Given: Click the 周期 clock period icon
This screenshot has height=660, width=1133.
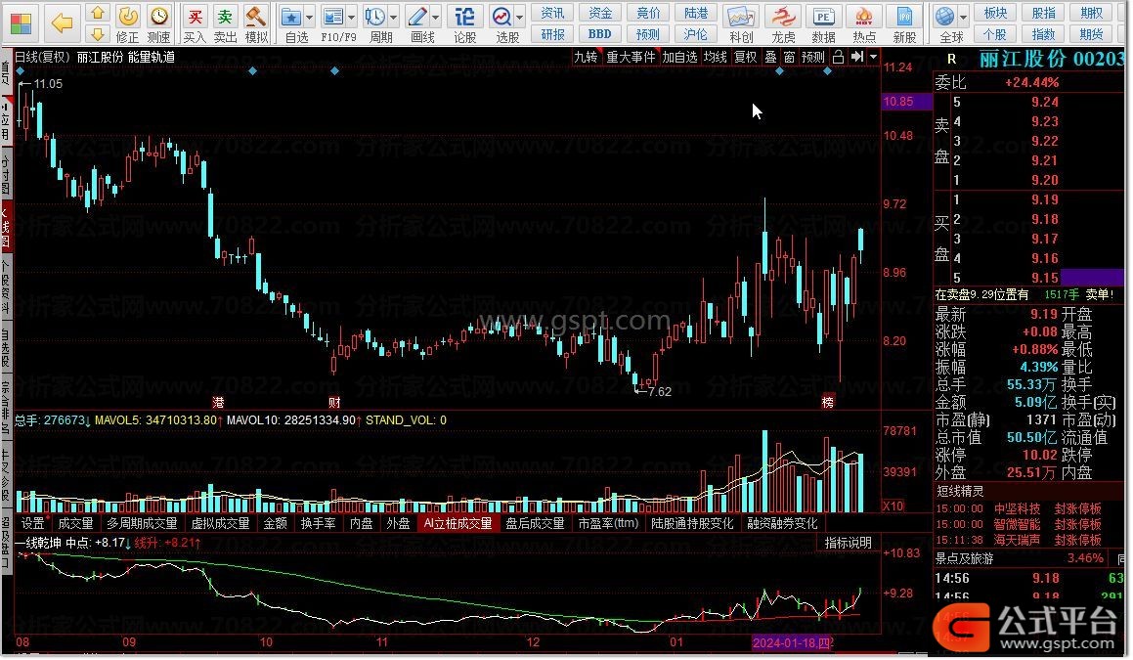Looking at the screenshot, I should click(x=375, y=16).
